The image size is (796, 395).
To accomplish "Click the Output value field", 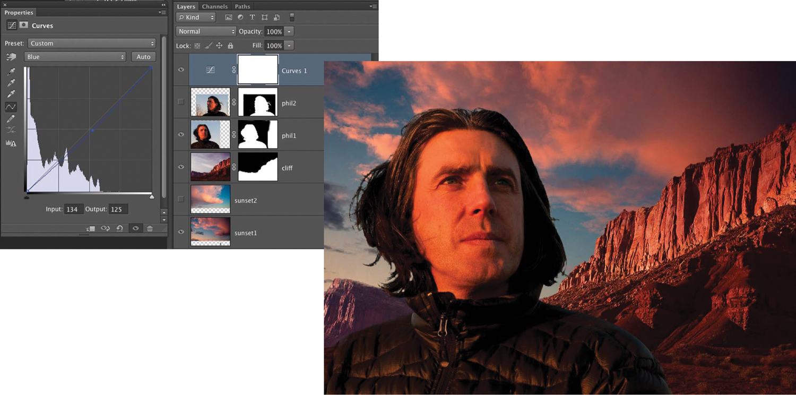I will pos(118,209).
